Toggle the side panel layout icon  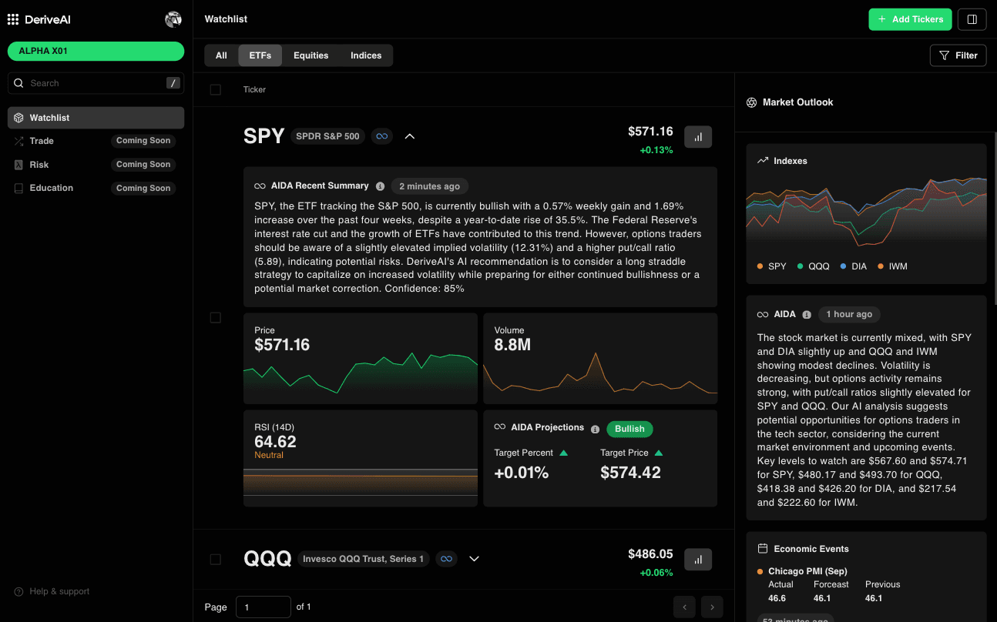pyautogui.click(x=972, y=19)
